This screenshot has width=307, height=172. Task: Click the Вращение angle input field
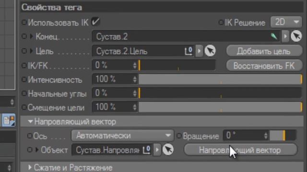246,135
